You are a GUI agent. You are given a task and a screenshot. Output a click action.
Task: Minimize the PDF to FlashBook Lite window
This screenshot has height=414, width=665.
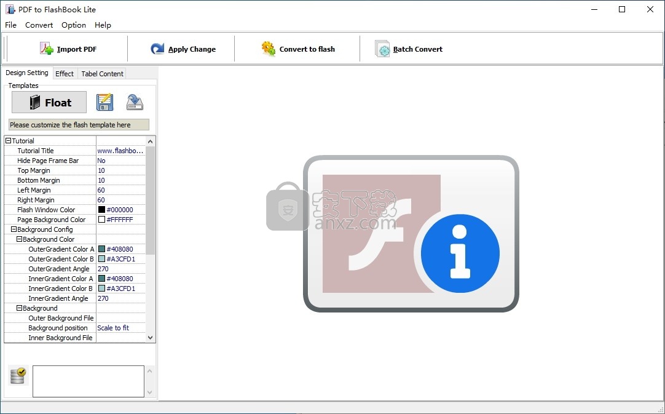594,9
